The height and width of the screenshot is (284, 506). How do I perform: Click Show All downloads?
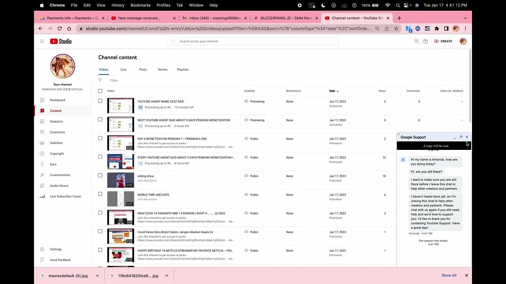pos(449,275)
